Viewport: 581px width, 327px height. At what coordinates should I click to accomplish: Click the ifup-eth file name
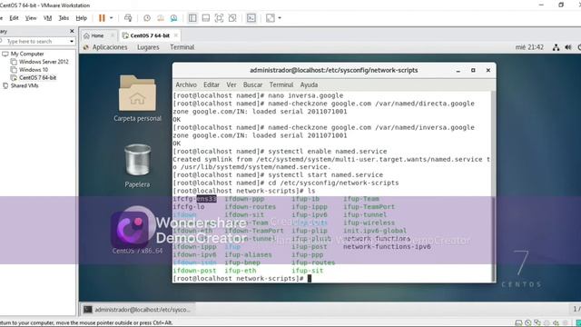pyautogui.click(x=240, y=271)
